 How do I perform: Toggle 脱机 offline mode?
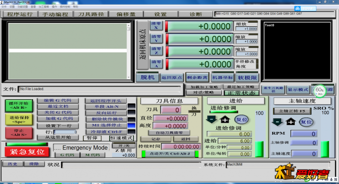(148, 77)
